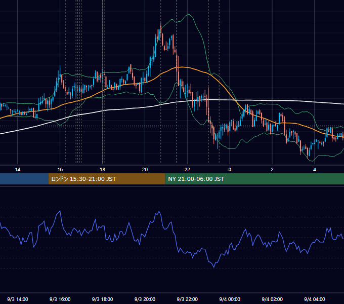Select the London 15:30-21:00 JST session bar
This screenshot has width=344, height=304.
tap(107, 179)
